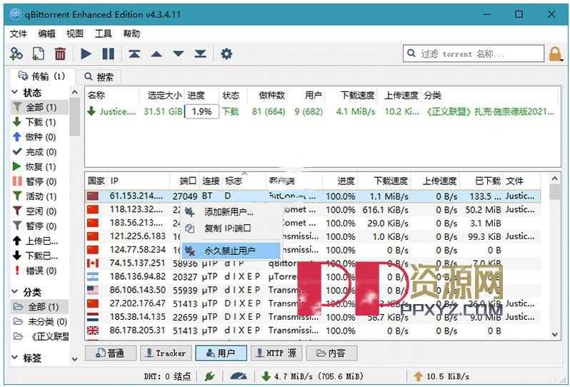Select 错误 (0) status filter
The height and width of the screenshot is (387, 570).
point(39,271)
